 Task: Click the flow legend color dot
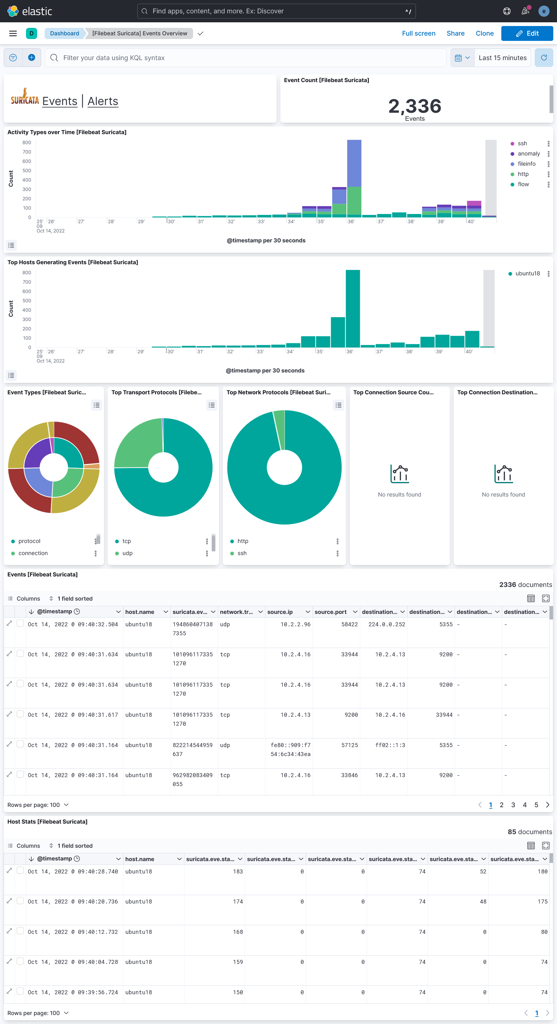pos(512,184)
